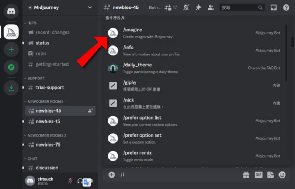Toggle the headphones deafen icon
Viewport: 295px width, 189px height.
[x=80, y=181]
